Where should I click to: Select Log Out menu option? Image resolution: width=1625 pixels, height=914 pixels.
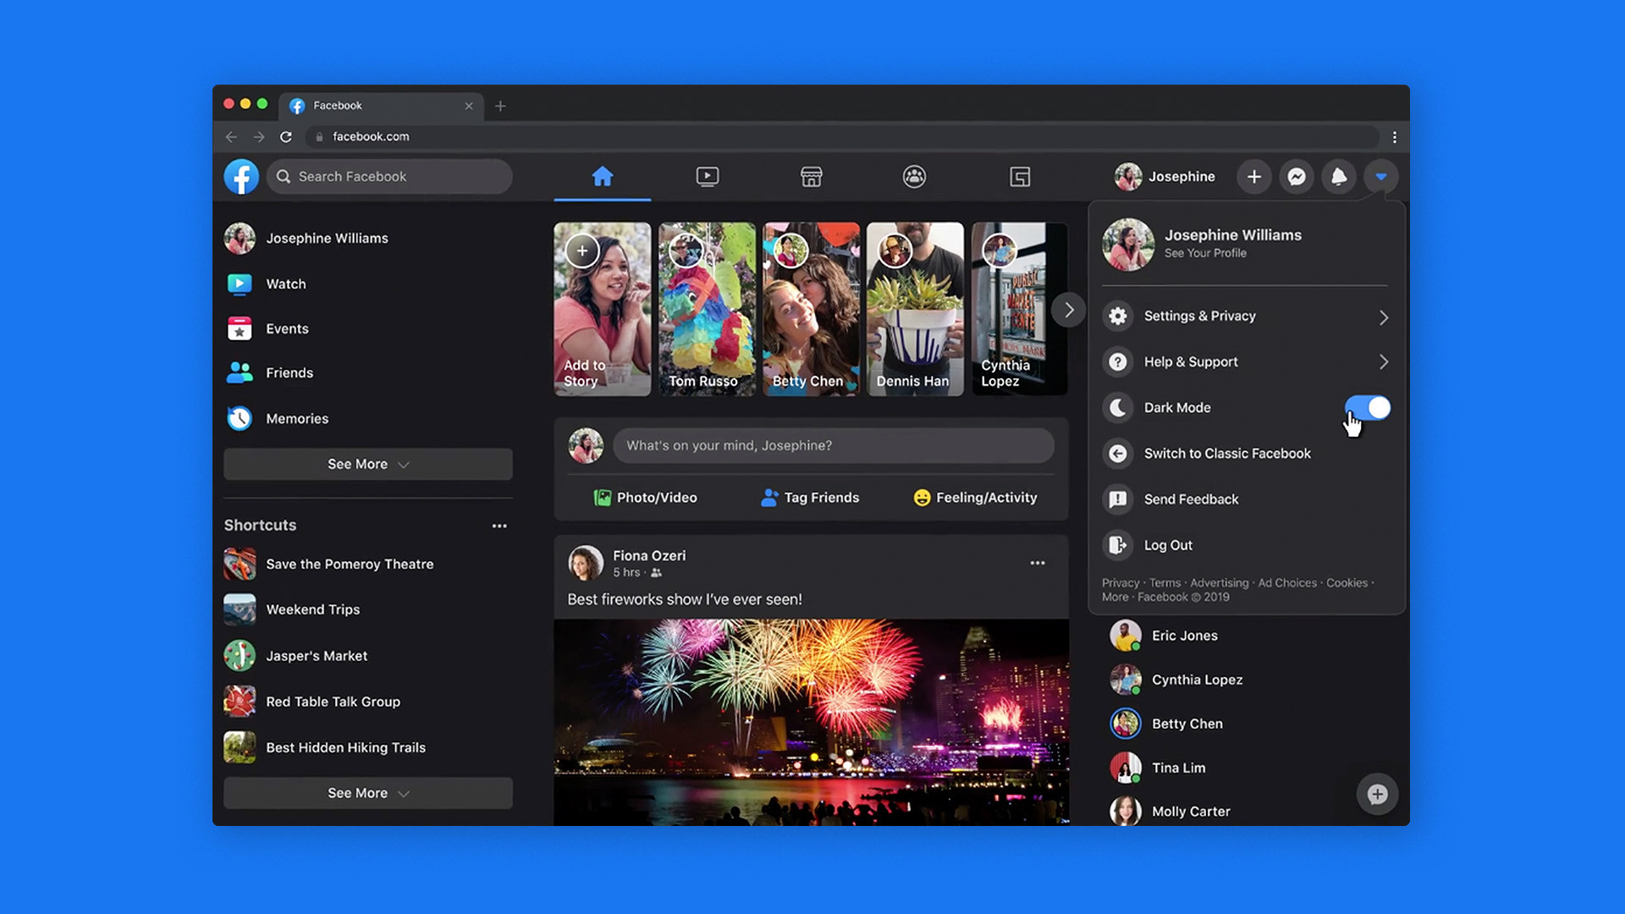pos(1169,545)
